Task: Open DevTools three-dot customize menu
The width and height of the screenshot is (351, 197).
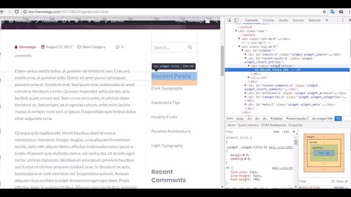Action: coord(343,20)
